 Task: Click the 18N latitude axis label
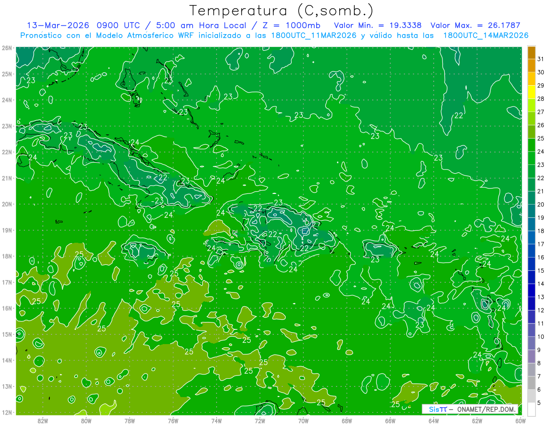coord(7,256)
